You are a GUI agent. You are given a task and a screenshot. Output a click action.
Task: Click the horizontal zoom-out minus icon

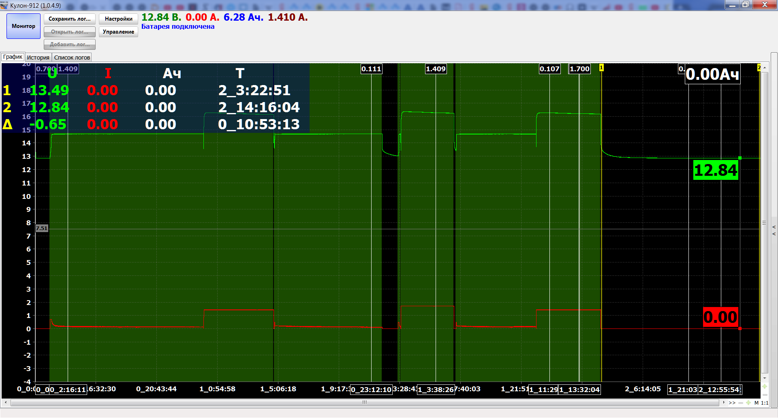click(741, 403)
